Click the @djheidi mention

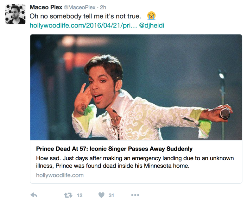(x=152, y=25)
